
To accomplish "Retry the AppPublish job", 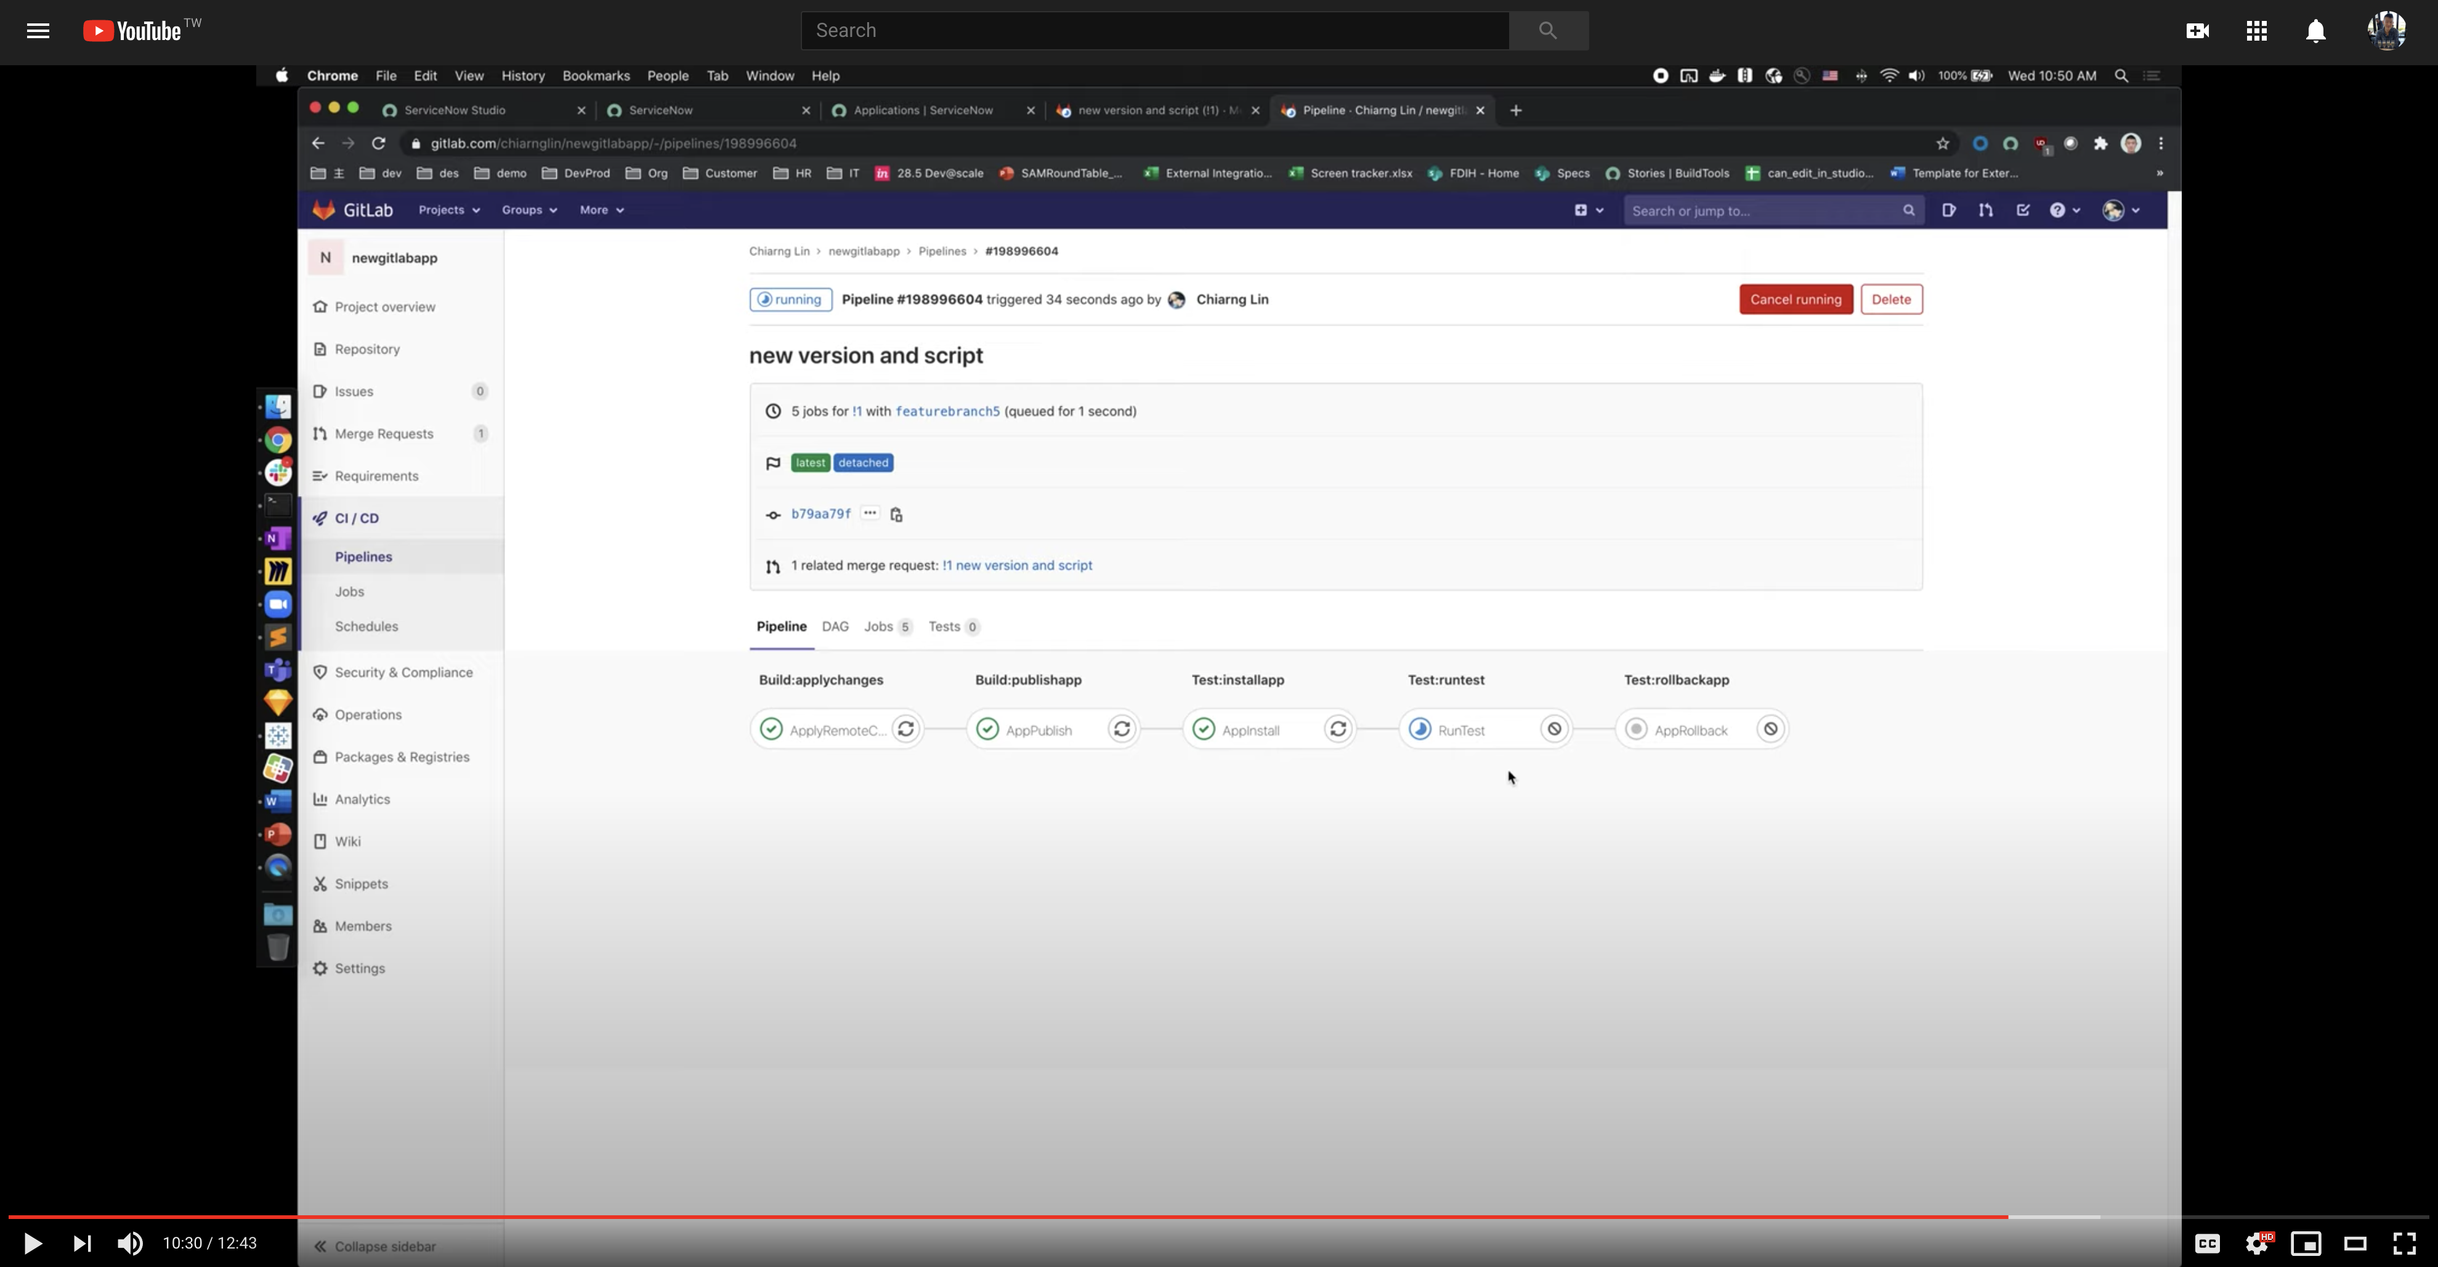I will (x=1122, y=730).
